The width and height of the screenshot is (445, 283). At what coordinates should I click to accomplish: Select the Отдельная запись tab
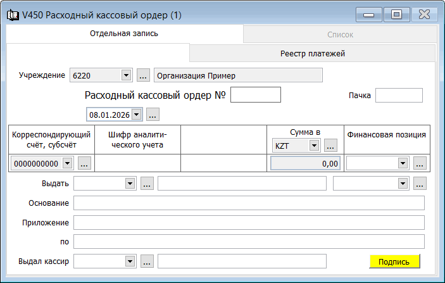click(x=124, y=34)
